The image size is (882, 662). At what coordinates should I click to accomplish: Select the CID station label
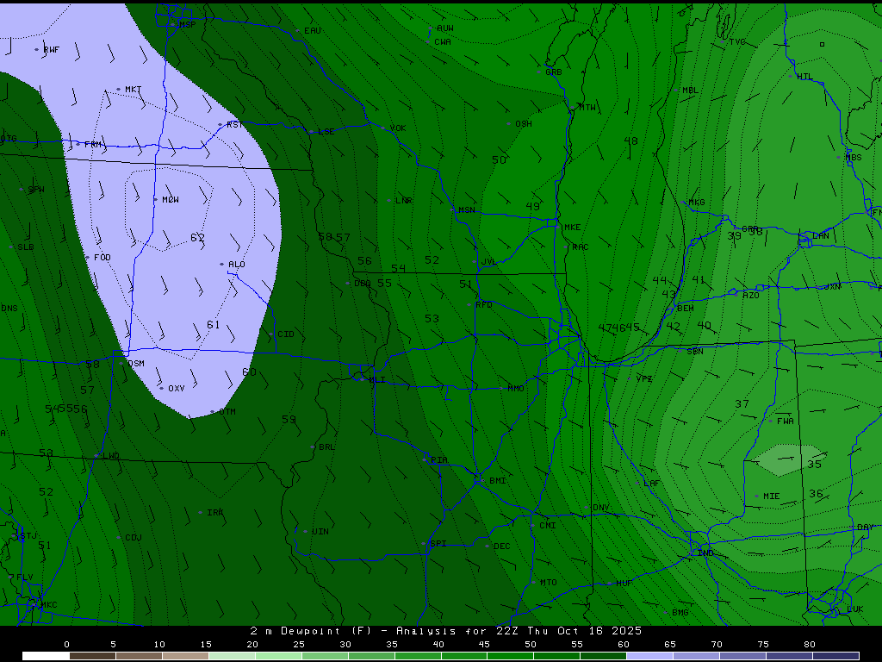tap(286, 334)
